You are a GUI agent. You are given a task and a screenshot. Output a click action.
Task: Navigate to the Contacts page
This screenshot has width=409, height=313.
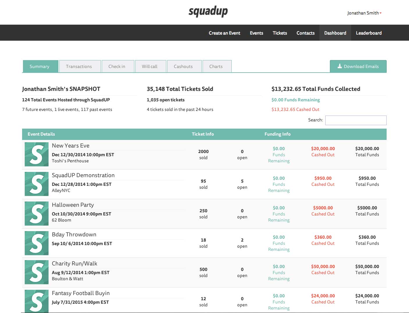point(306,33)
